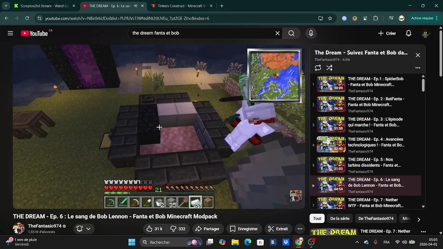Click the playlist scrollbar thumb
443x249 pixels.
click(423, 85)
